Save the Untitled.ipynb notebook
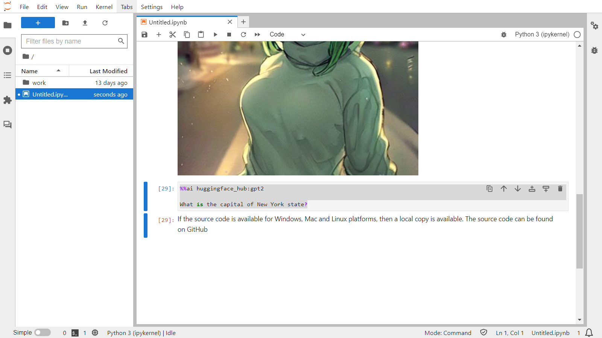 pyautogui.click(x=144, y=34)
